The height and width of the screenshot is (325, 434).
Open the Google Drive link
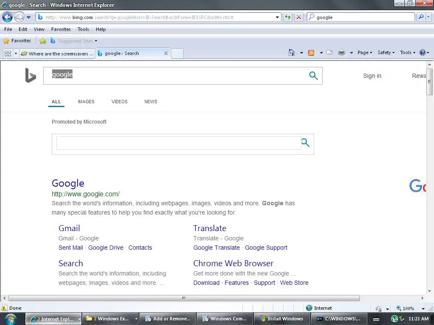pos(106,248)
